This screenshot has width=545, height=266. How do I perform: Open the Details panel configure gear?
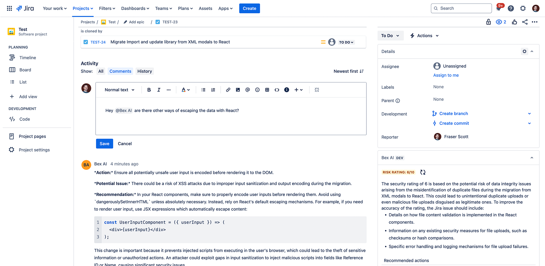(x=525, y=51)
